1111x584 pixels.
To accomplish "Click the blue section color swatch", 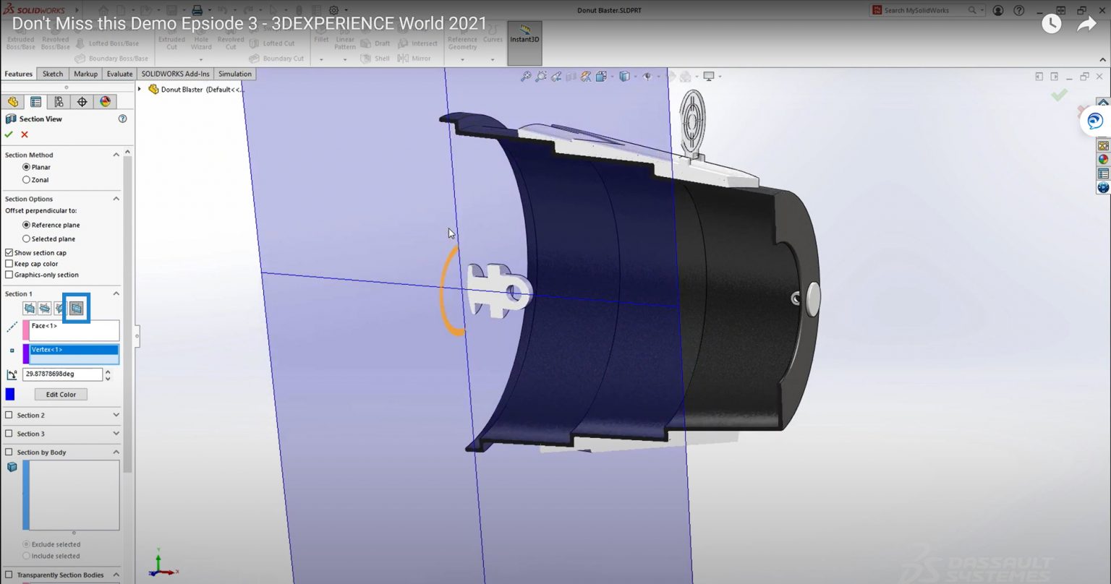I will point(10,394).
